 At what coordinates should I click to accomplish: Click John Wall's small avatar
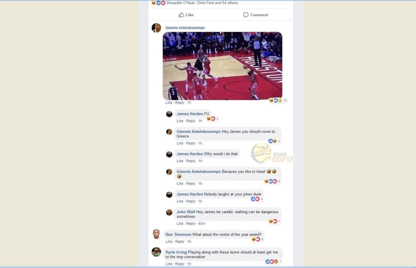pos(169,212)
